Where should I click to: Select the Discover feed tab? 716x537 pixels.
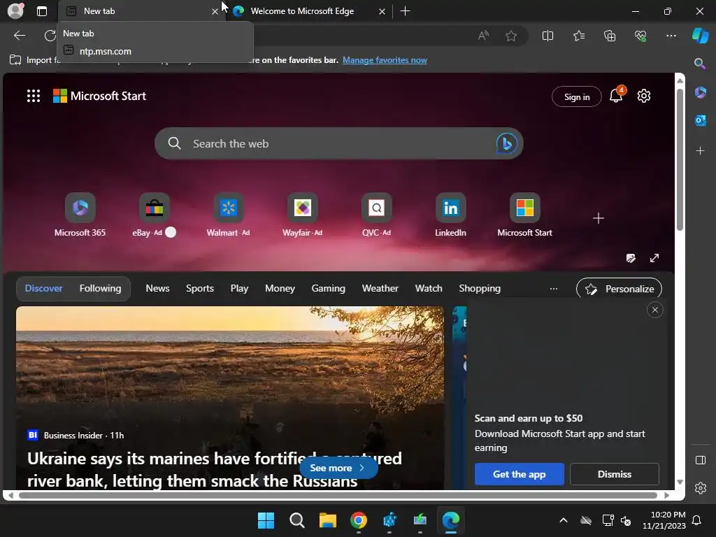[44, 288]
